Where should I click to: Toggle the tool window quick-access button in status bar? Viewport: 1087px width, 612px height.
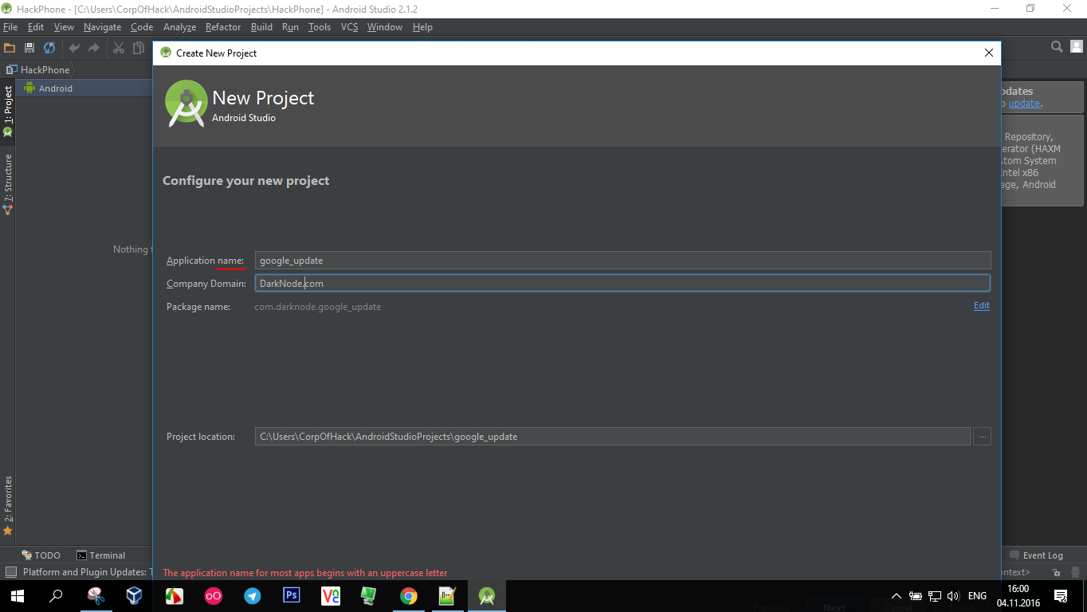(10, 572)
